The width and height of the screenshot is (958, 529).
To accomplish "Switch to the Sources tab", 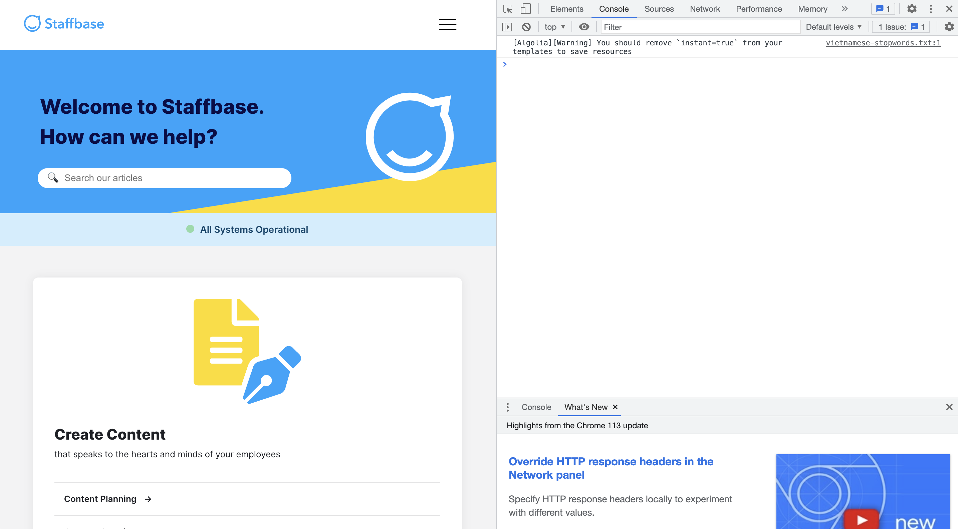I will [659, 9].
